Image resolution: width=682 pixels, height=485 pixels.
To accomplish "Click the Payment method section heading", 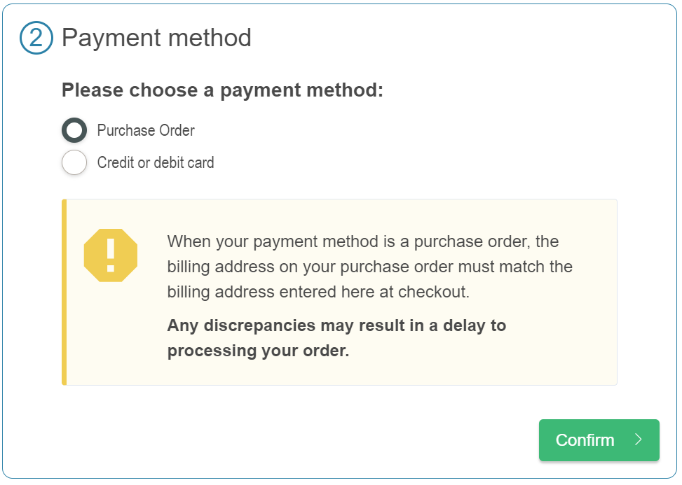I will coord(155,38).
